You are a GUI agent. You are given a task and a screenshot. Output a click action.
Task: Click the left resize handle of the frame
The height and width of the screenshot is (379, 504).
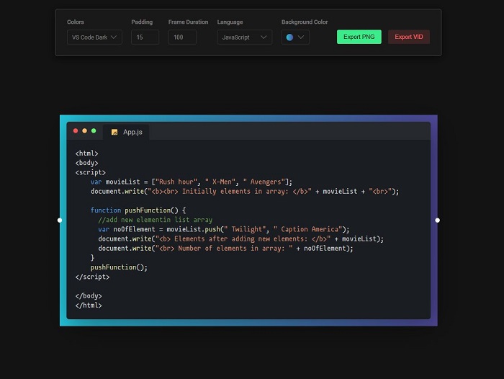[60, 220]
